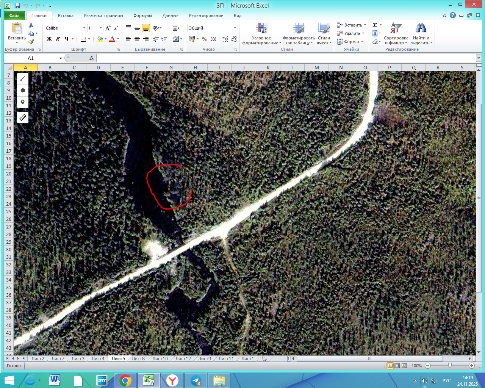Switch to the Вставка ribbon tab
Image resolution: width=485 pixels, height=388 pixels.
[66, 16]
